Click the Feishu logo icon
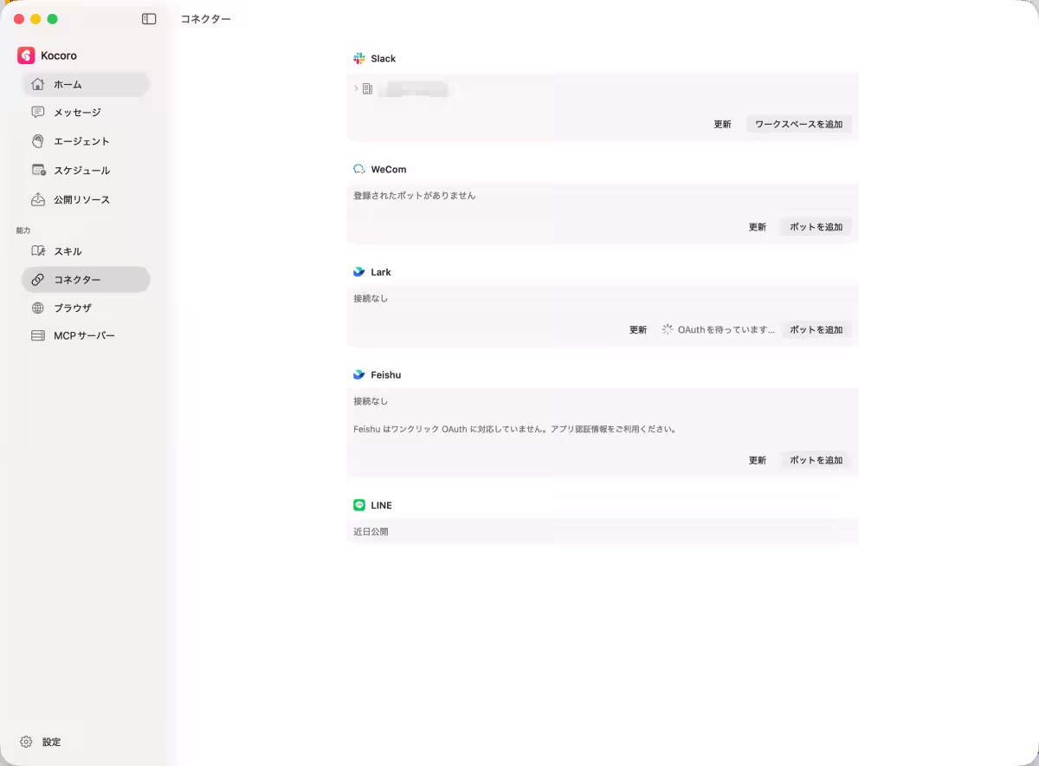 (x=359, y=374)
